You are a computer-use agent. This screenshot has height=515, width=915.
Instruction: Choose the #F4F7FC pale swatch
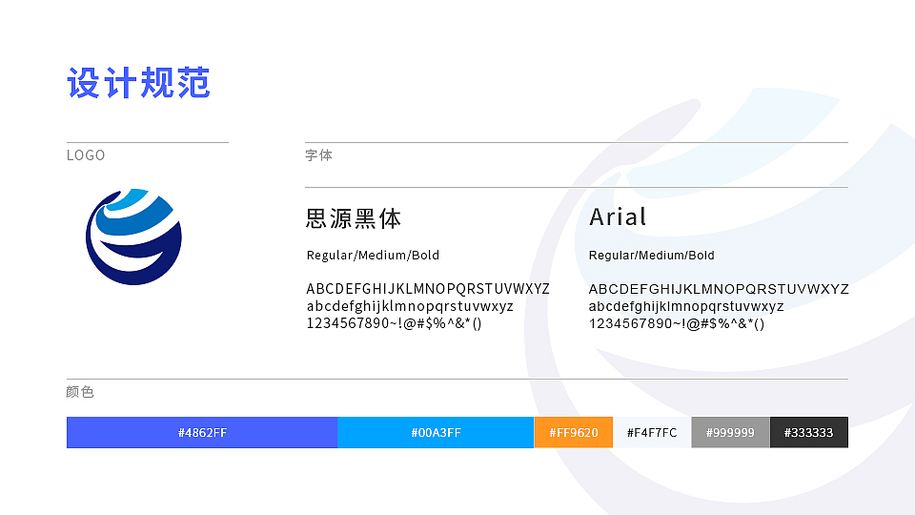(x=652, y=433)
